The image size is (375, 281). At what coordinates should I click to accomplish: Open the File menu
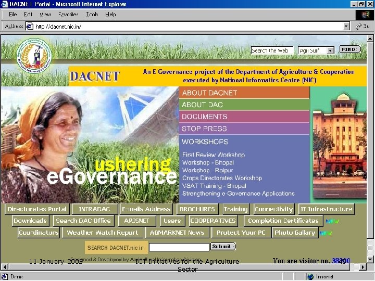click(x=12, y=15)
